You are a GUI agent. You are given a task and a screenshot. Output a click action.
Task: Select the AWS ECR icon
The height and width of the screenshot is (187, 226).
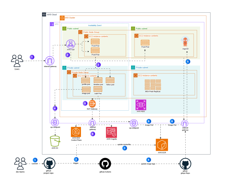tap(162, 145)
